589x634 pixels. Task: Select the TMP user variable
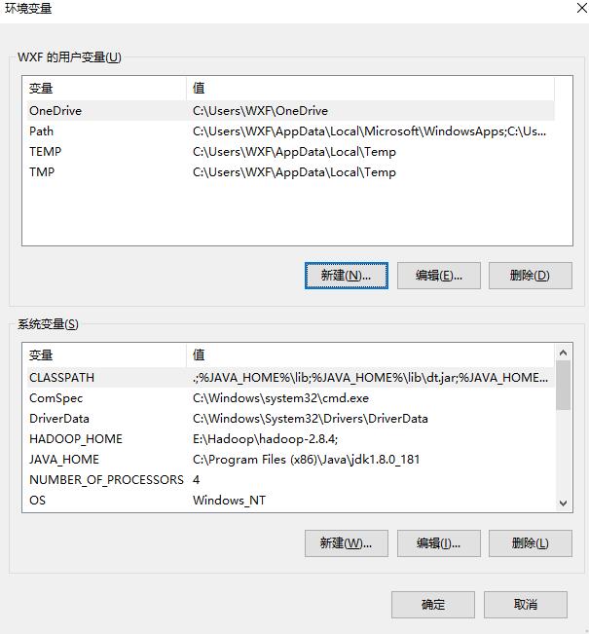coord(291,171)
